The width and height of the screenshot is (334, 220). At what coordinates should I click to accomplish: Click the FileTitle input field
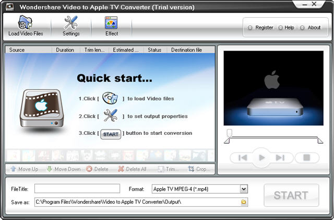[77, 189]
